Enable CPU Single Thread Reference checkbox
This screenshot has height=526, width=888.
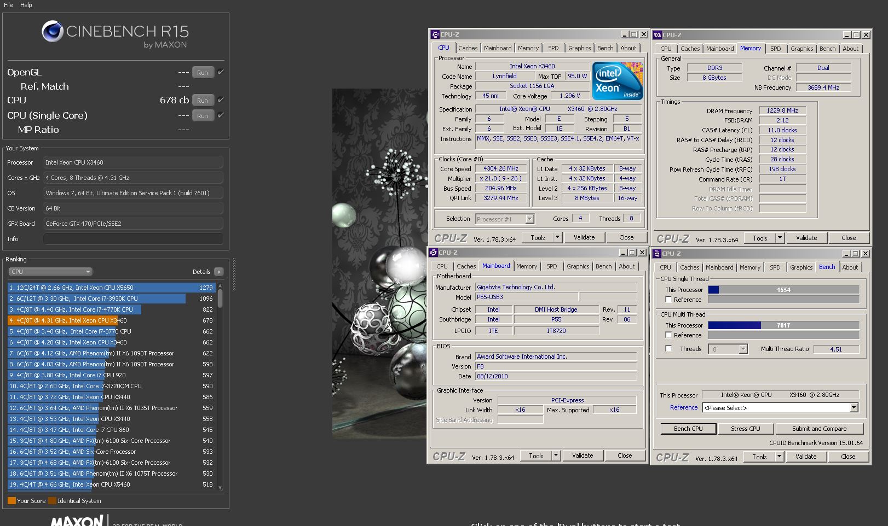(x=668, y=300)
